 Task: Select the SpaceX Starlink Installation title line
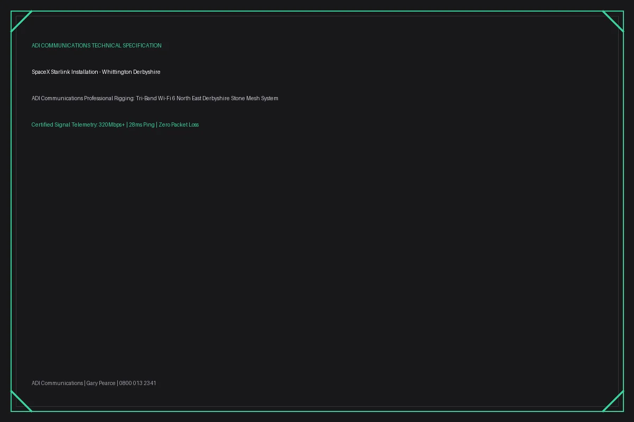tap(96, 72)
